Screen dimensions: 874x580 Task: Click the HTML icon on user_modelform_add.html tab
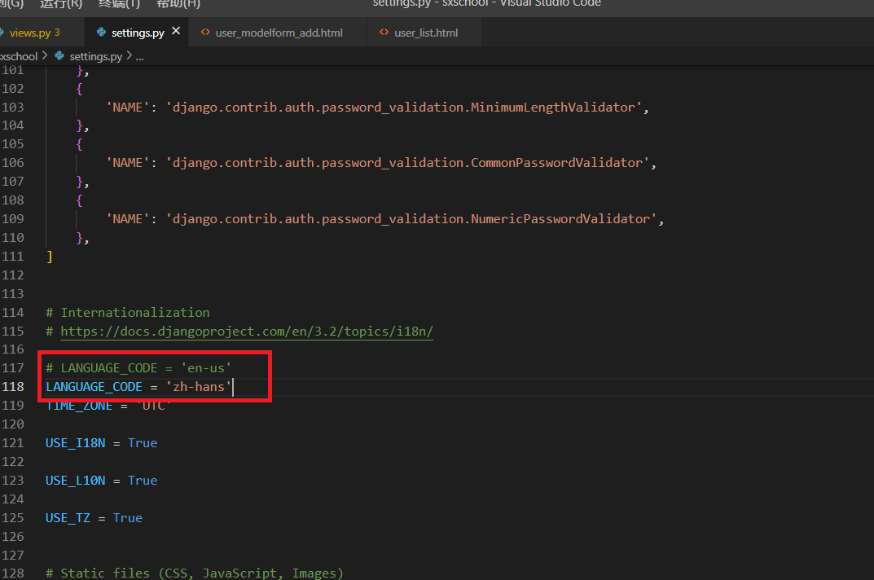pyautogui.click(x=205, y=33)
